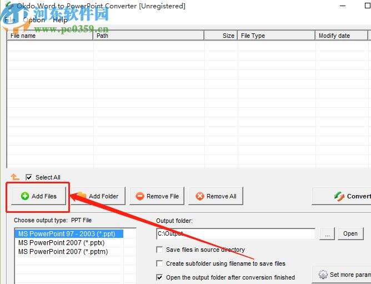
Task: Sort by Size column header
Action: [x=220, y=36]
